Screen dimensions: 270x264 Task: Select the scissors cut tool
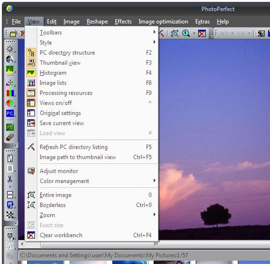pyautogui.click(x=10, y=179)
